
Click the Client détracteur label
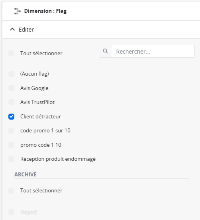point(41,116)
